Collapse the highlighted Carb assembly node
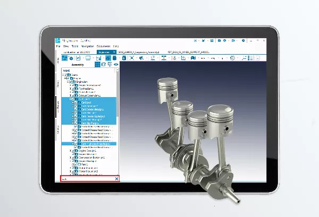319x217 pixels. pyautogui.click(x=71, y=99)
